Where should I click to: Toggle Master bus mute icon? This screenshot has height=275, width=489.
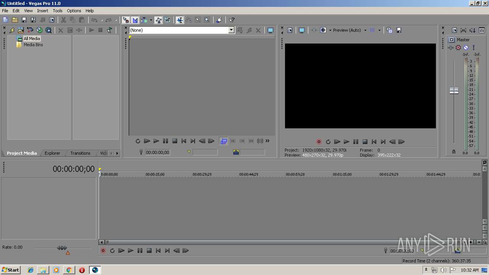point(466,48)
